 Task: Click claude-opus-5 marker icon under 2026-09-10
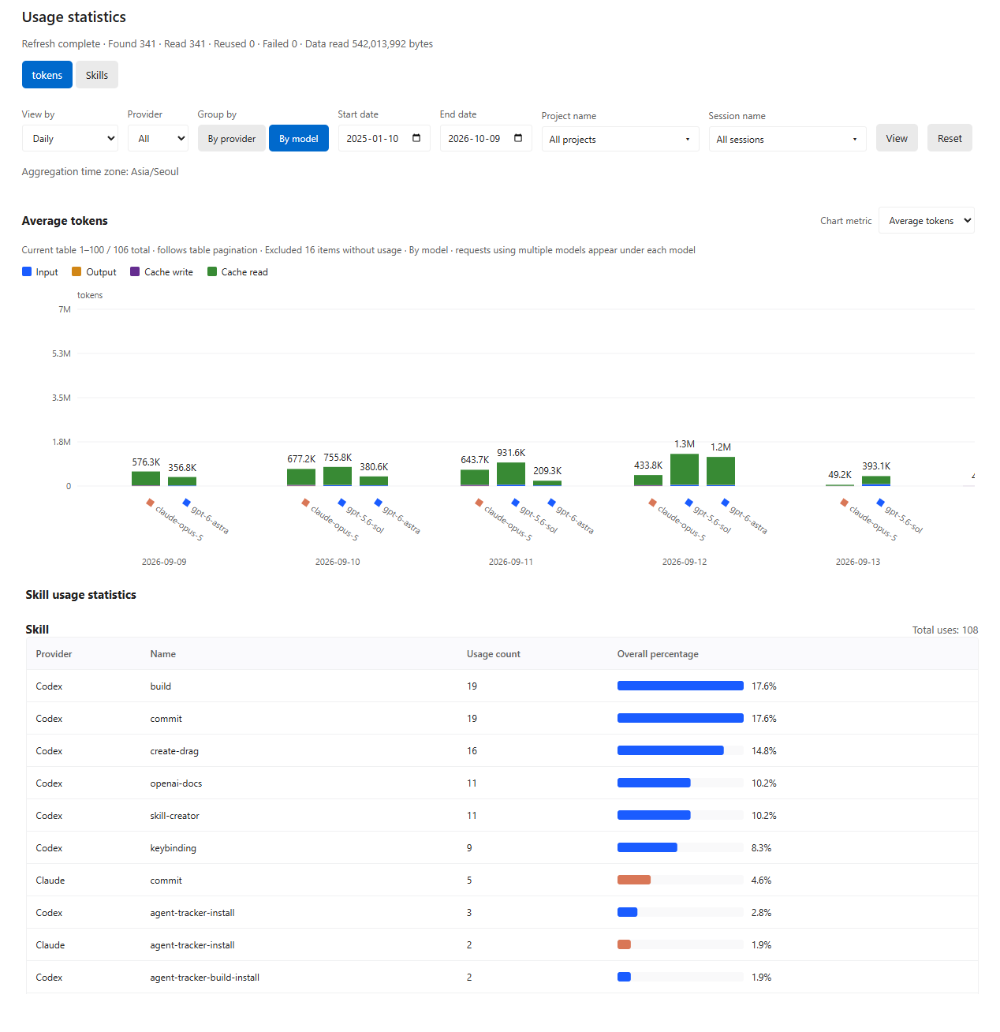point(305,503)
